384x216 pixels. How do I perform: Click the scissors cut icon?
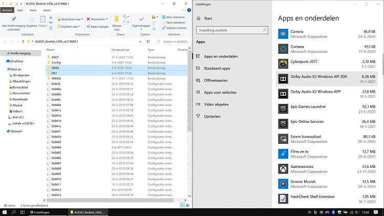point(51,17)
